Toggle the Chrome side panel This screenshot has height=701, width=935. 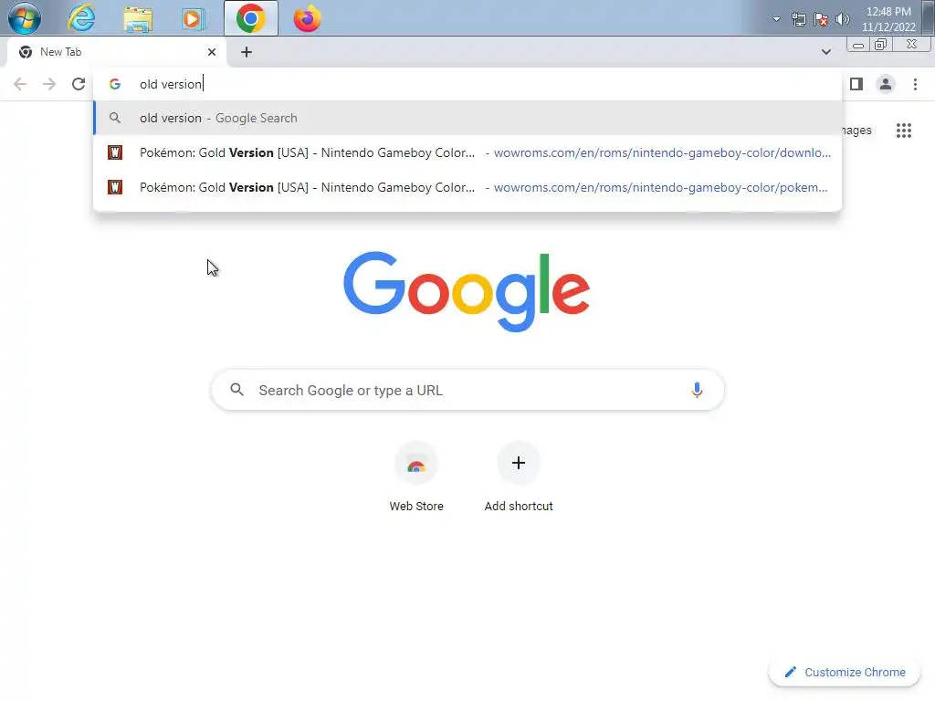856,84
